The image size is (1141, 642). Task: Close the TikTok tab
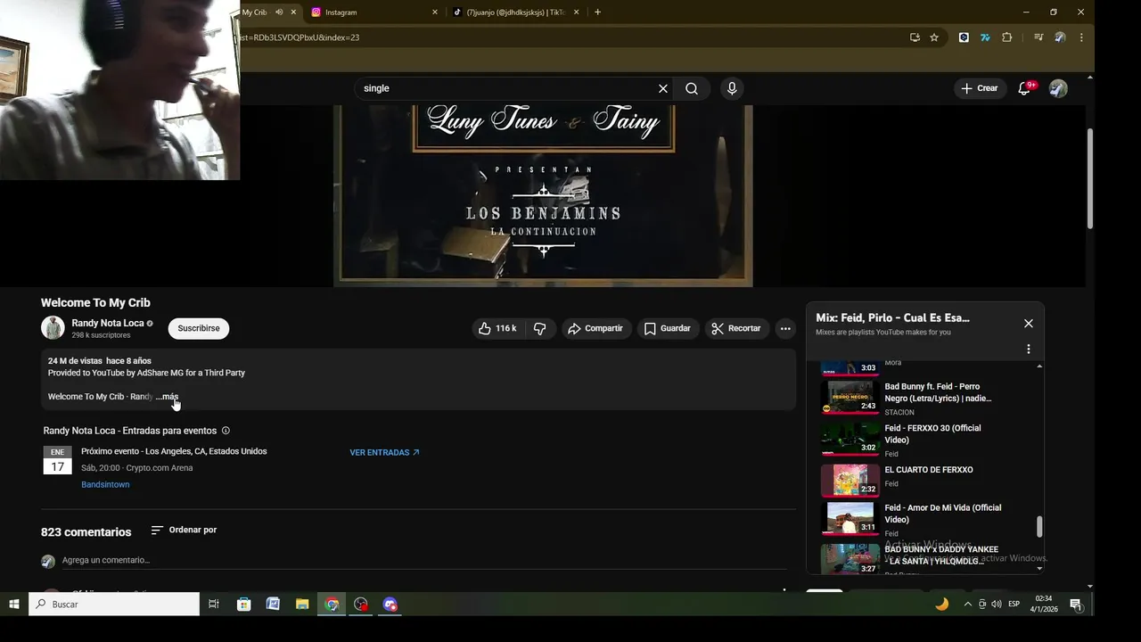point(576,12)
